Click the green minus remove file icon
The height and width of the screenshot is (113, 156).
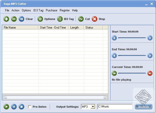14,19
